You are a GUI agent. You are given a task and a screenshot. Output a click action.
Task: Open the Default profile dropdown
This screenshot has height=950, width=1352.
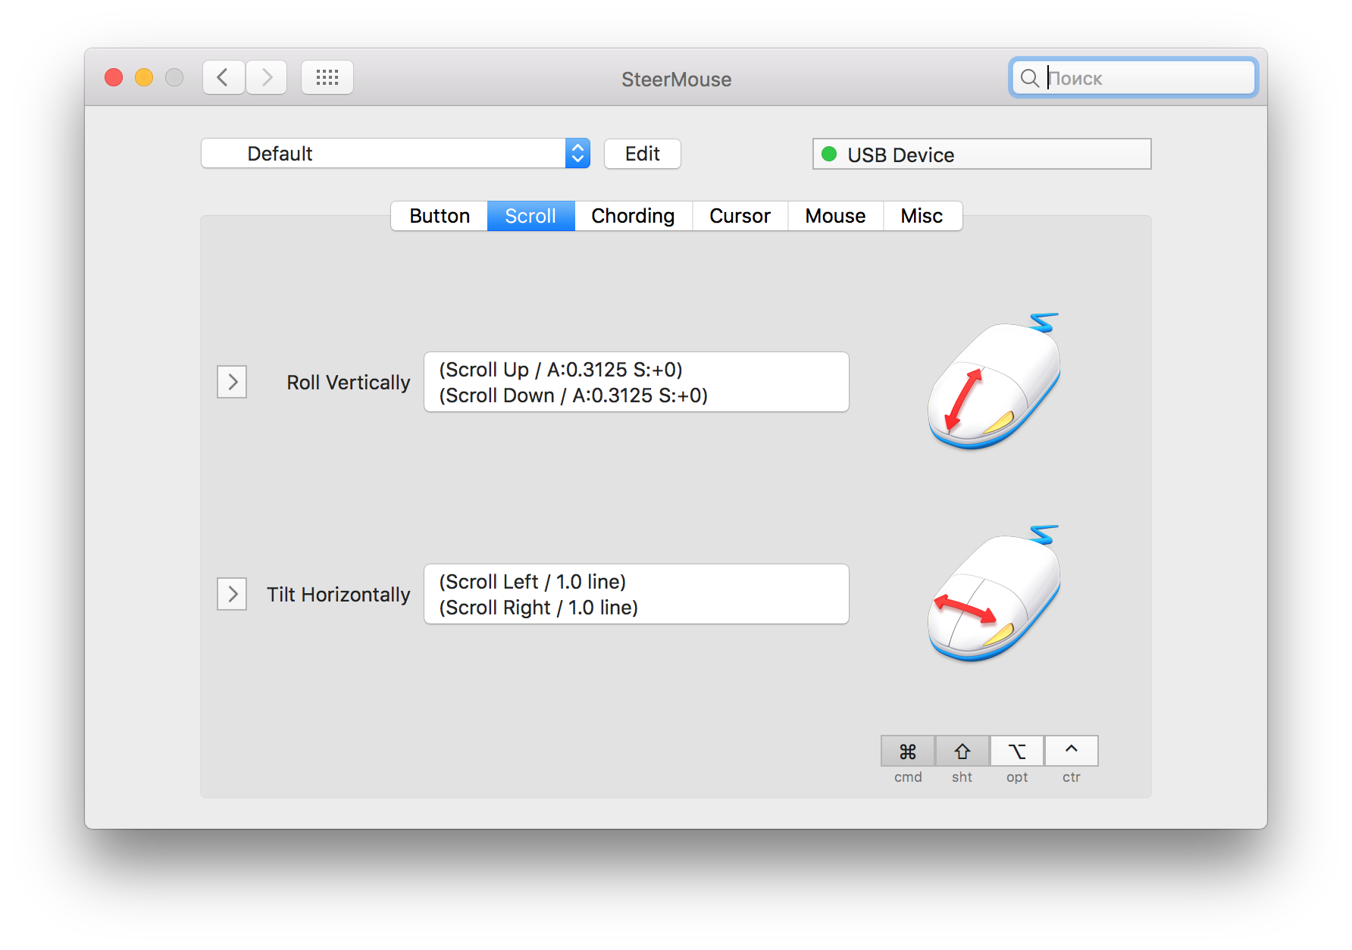pyautogui.click(x=396, y=153)
